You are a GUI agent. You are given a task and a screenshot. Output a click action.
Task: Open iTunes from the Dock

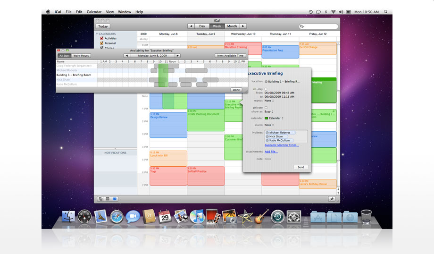pos(197,216)
